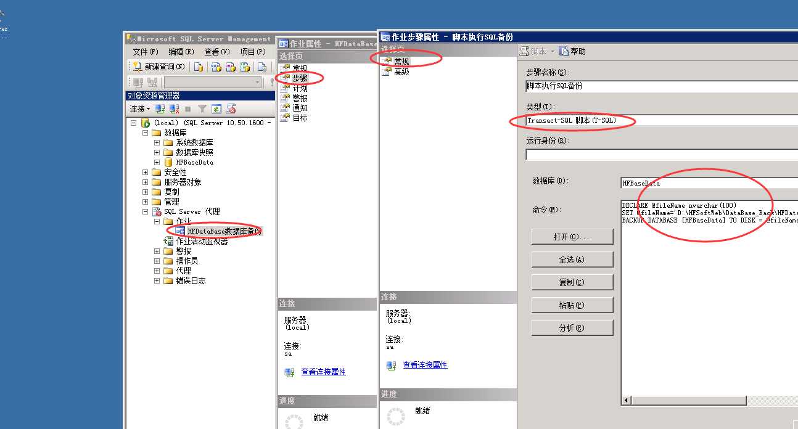Open the available databases combo box
The image size is (798, 429).
tap(213, 82)
